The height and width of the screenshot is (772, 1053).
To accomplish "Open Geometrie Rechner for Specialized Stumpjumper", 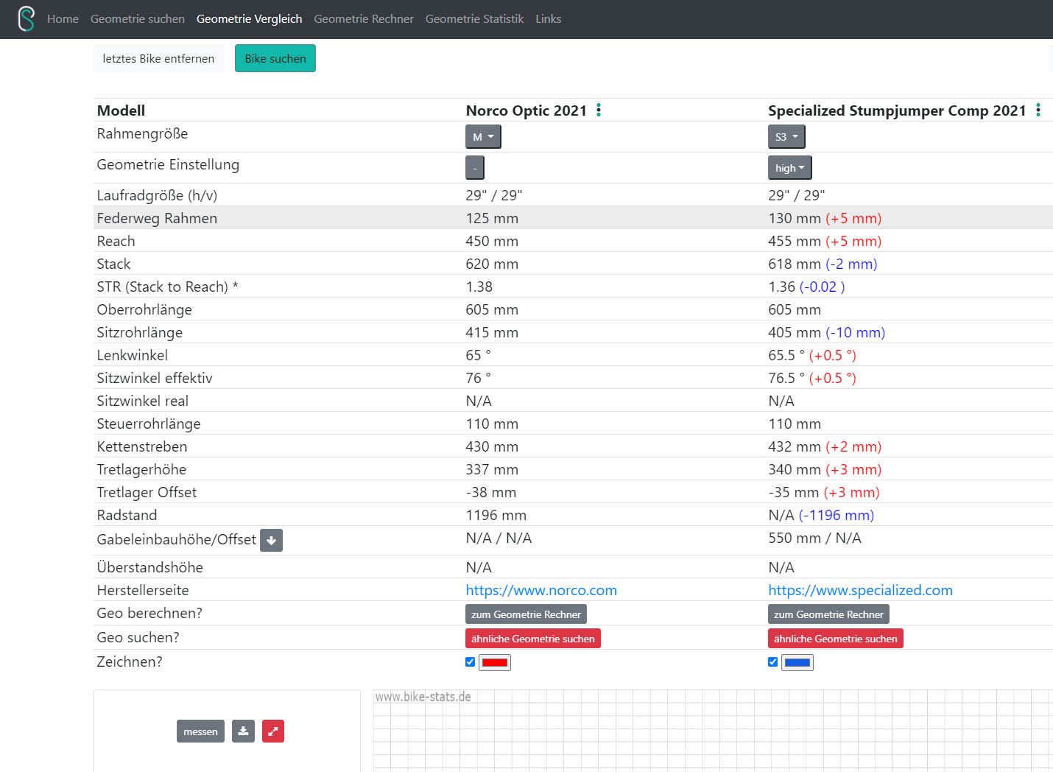I will tap(828, 614).
